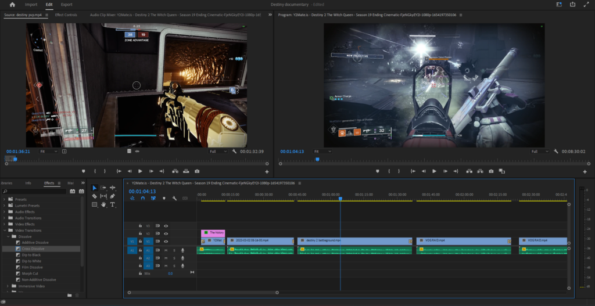Expand the Audio Effects folder
Screen dimensions: 595x306
pos(4,211)
